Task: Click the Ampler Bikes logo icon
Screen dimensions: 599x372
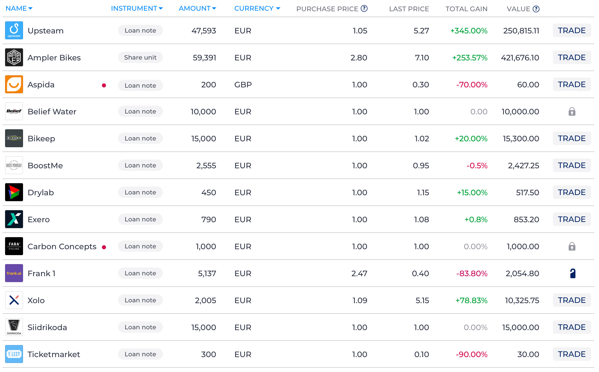Action: click(14, 57)
